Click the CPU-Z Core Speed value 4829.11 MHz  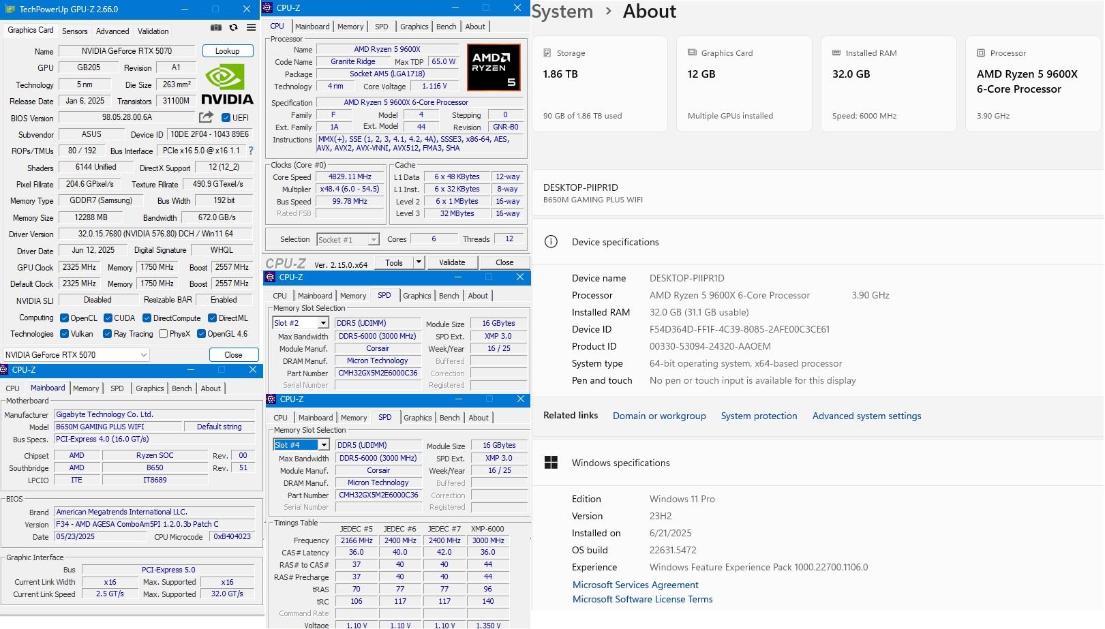[x=350, y=177]
